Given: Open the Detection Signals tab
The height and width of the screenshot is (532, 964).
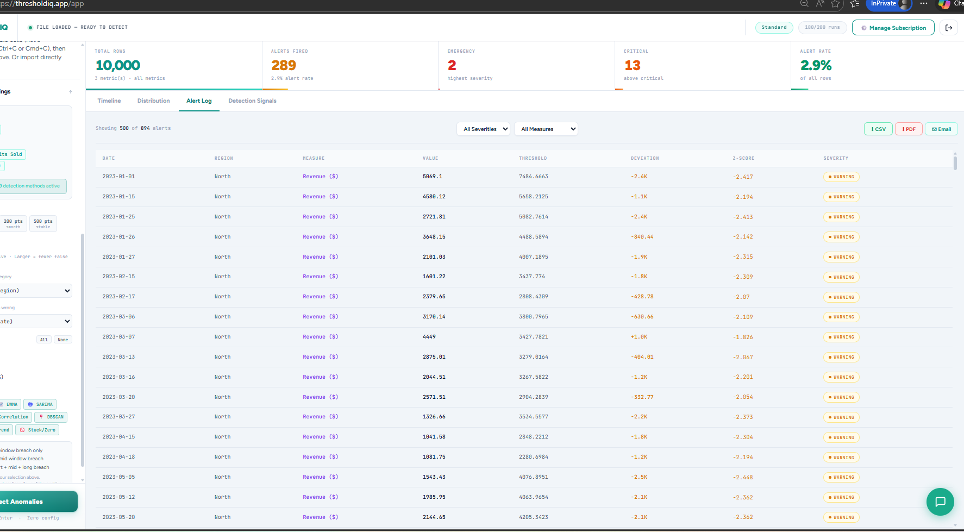Looking at the screenshot, I should (x=252, y=101).
